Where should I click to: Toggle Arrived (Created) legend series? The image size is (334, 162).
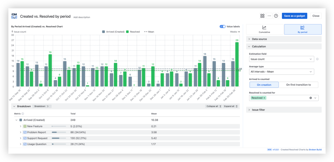point(113,32)
